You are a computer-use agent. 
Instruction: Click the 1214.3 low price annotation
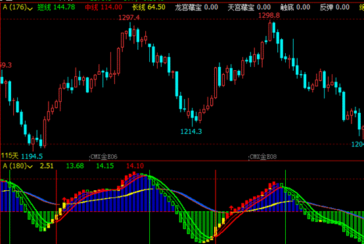191,132
